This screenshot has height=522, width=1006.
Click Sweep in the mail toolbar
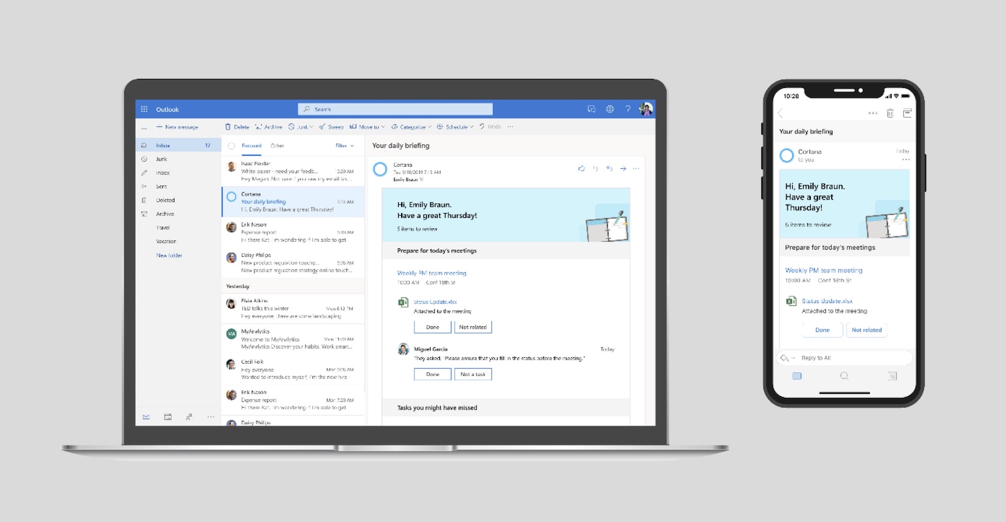pos(331,127)
